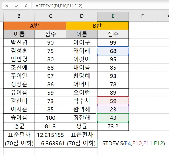Viewport: 169px width, 155px height.
Task: Select the green-outlined score 43 for 칭찬해
Action: click(x=113, y=118)
